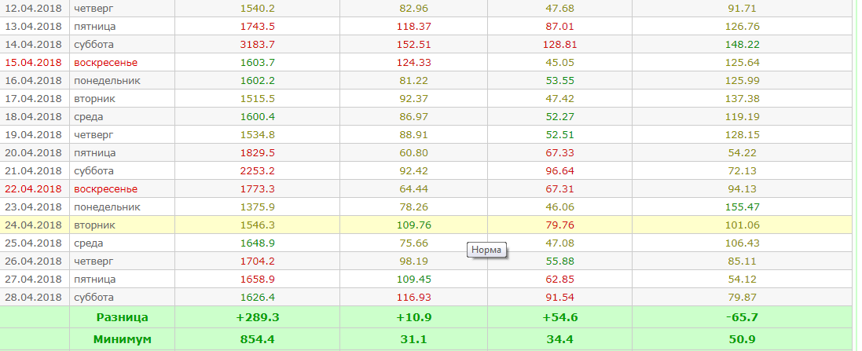Select value 96.64
This screenshot has width=862, height=351.
coord(559,171)
